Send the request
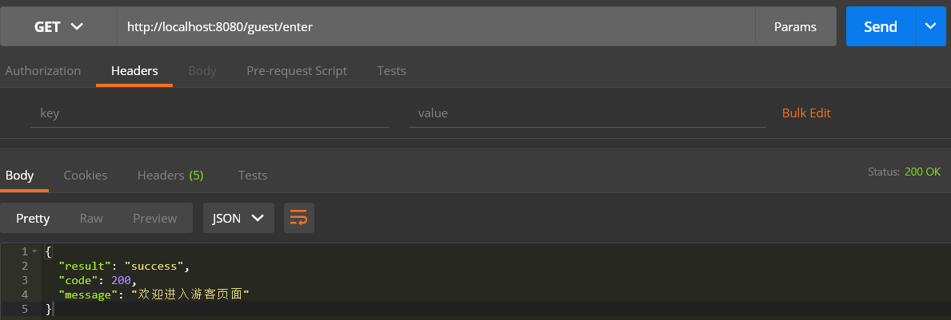Viewport: 951px width, 320px height. 881,26
